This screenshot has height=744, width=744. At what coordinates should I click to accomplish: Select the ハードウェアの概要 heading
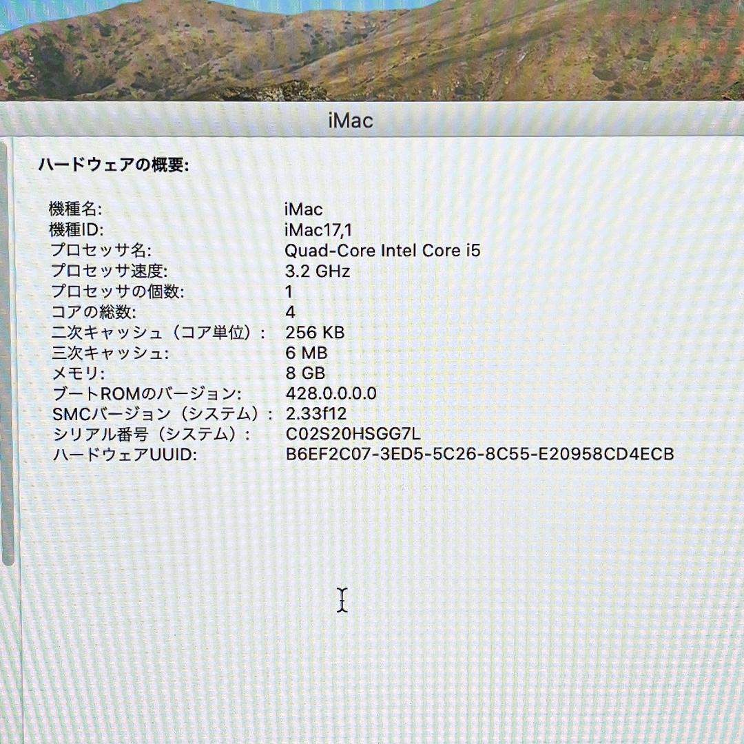[x=114, y=165]
